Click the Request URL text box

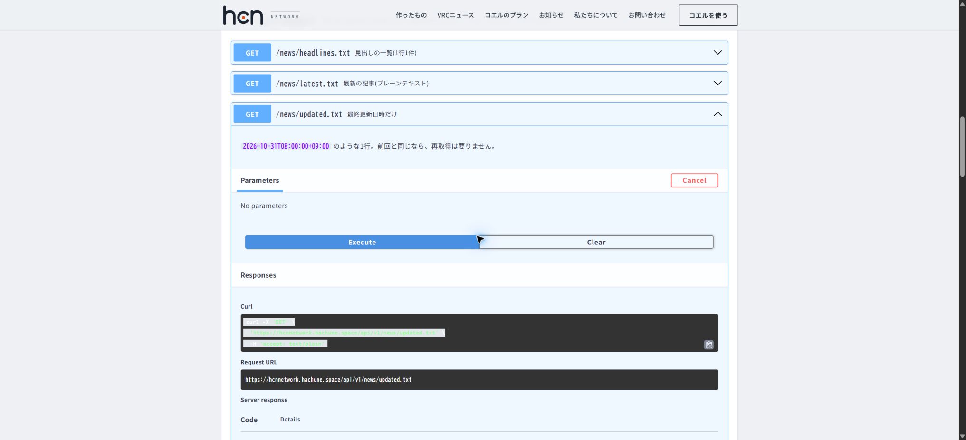click(479, 380)
